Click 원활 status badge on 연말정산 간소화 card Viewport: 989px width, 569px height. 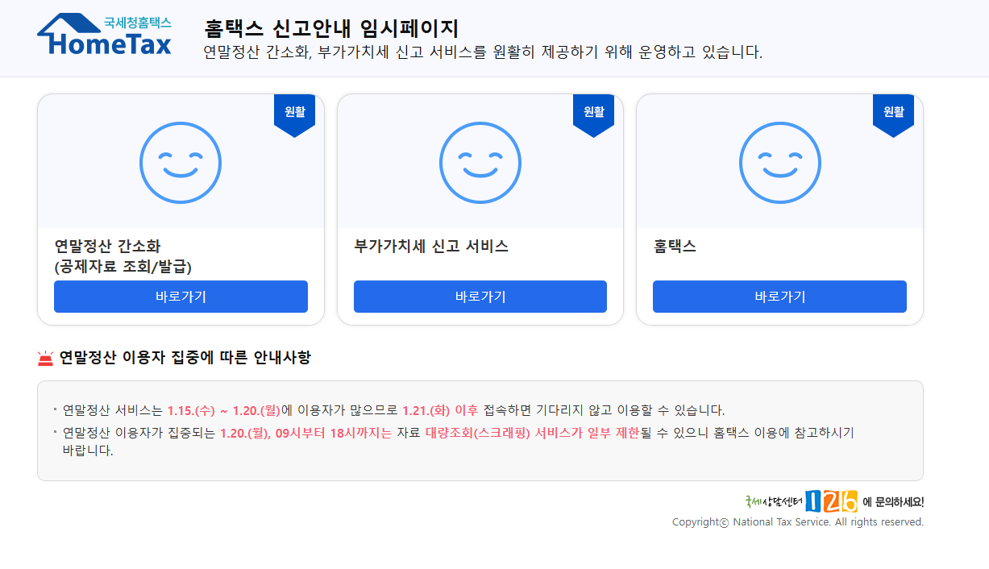click(294, 114)
